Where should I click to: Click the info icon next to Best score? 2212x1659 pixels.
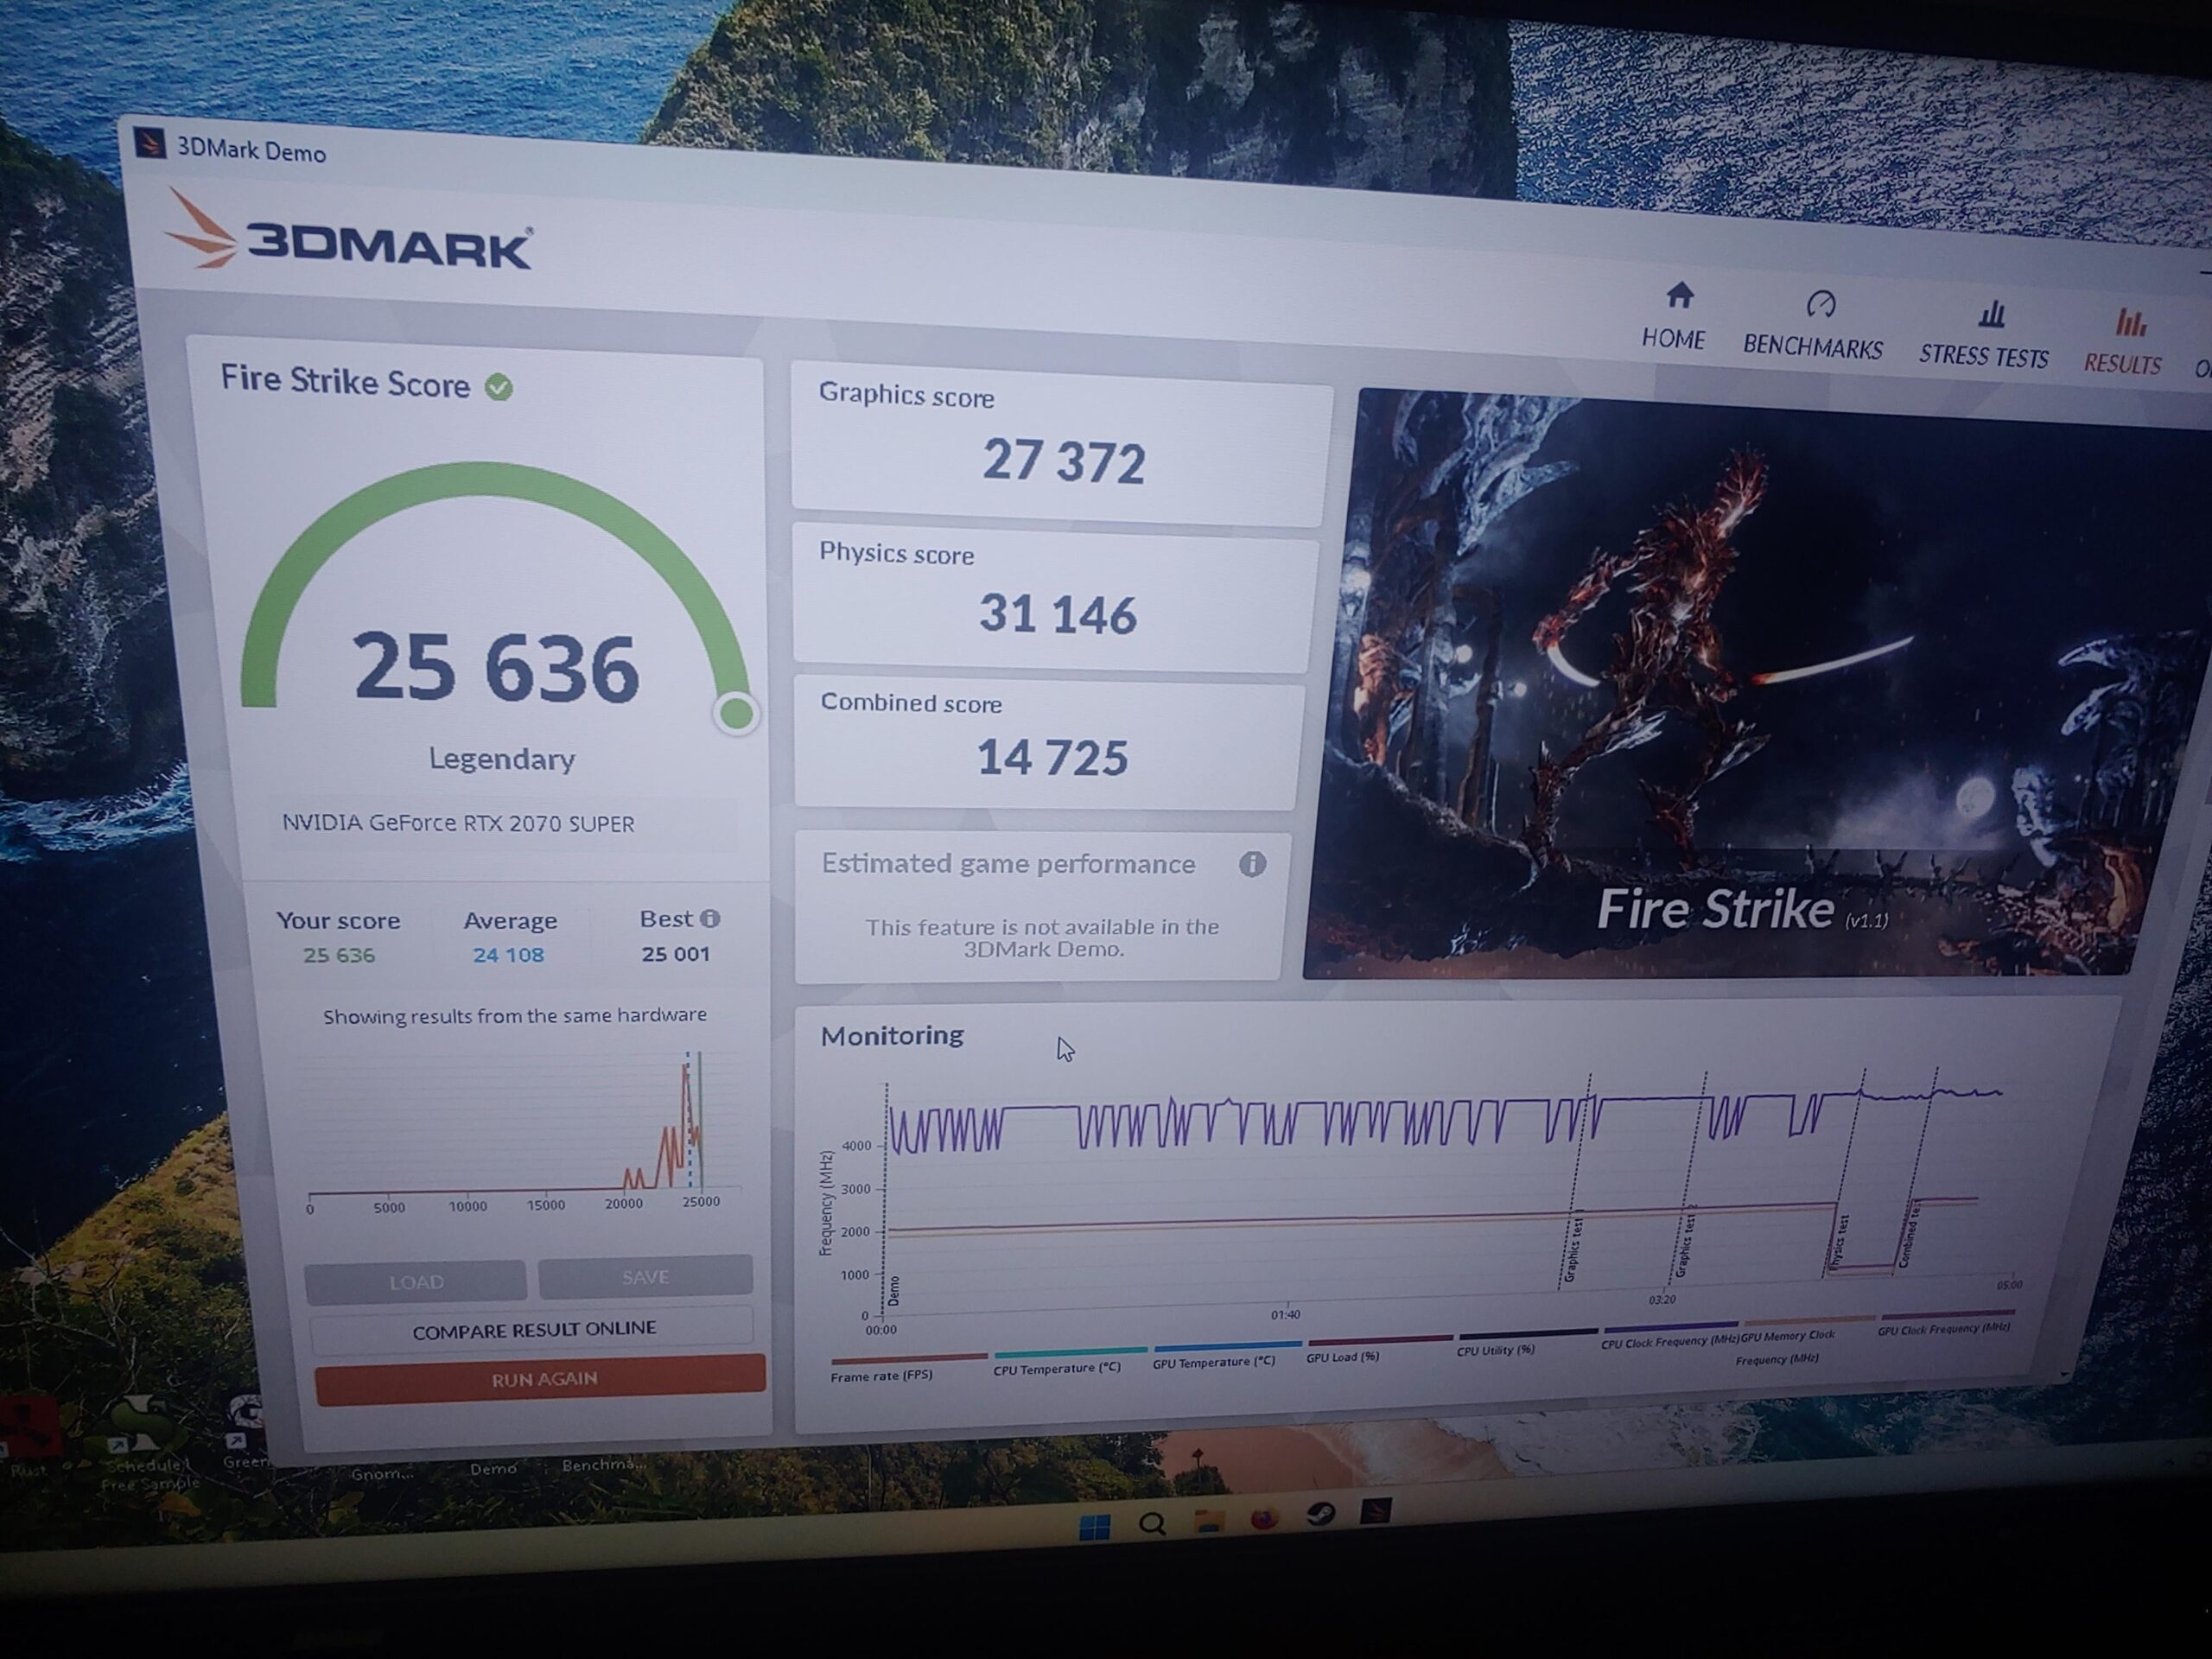tap(710, 918)
